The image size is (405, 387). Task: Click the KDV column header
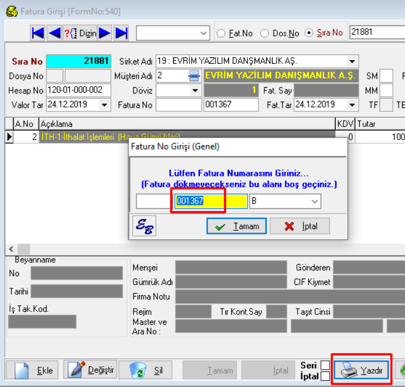[x=345, y=124]
